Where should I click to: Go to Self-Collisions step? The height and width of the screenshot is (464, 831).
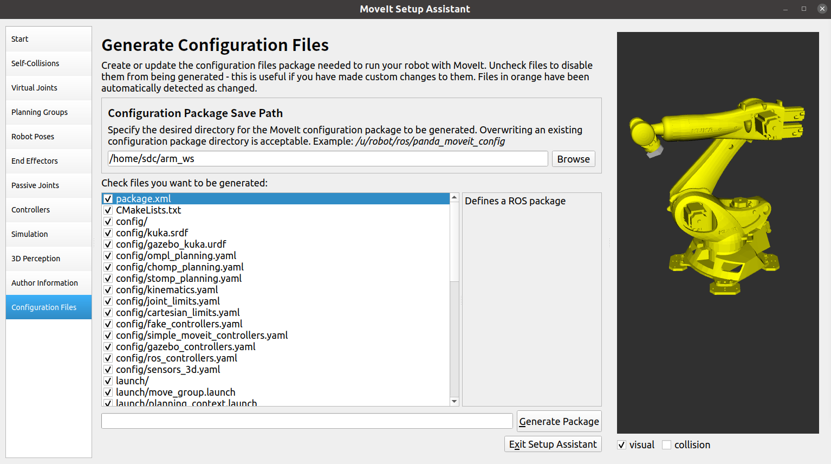pos(49,63)
